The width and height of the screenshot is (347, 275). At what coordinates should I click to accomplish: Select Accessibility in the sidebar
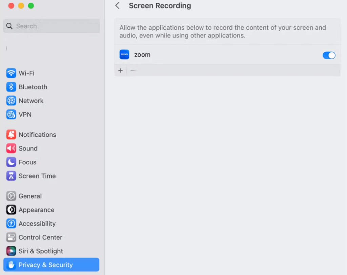37,224
